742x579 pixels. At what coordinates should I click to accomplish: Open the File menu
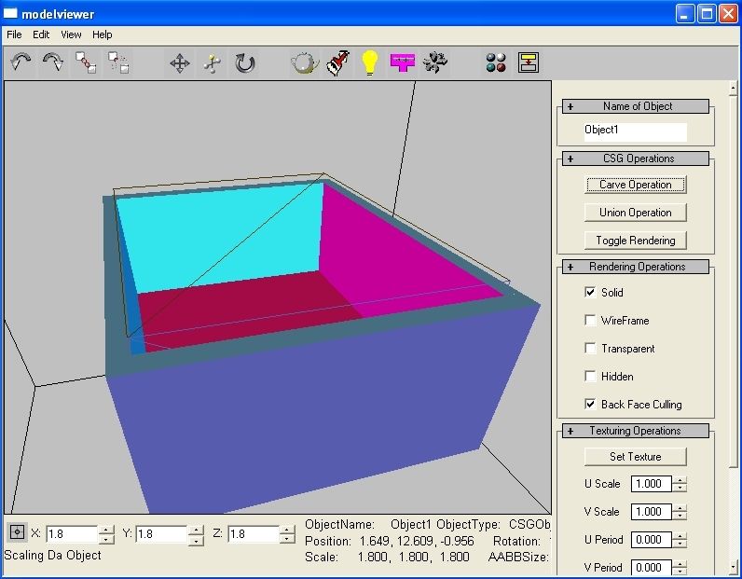[x=14, y=34]
